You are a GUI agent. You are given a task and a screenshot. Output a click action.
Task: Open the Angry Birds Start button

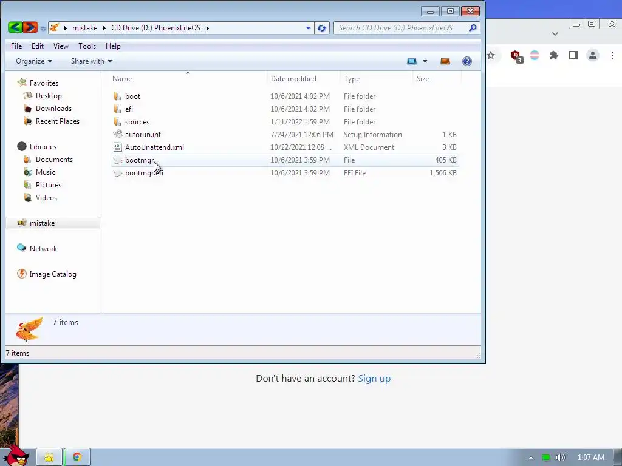pos(16,456)
